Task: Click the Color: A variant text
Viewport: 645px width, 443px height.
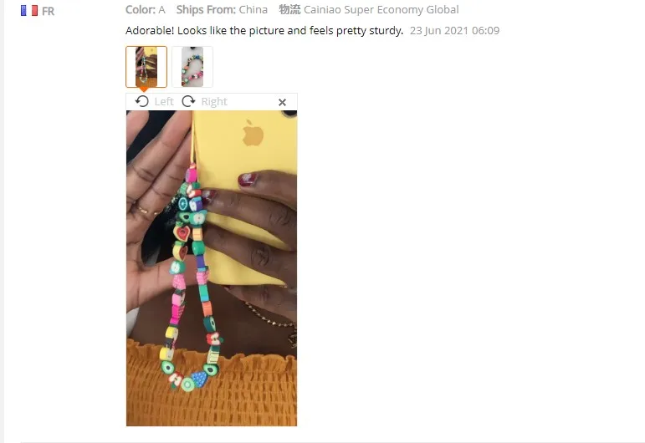Action: click(146, 9)
